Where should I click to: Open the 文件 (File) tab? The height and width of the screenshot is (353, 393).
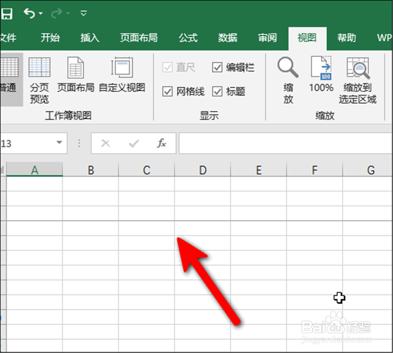[8, 38]
